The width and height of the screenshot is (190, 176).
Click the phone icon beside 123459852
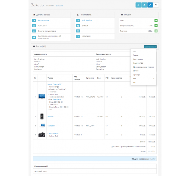pos(78,36)
